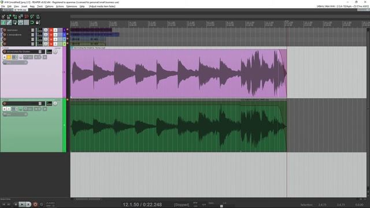Toggle auto-crossfade toolbar icon

pyautogui.click(x=3, y=23)
